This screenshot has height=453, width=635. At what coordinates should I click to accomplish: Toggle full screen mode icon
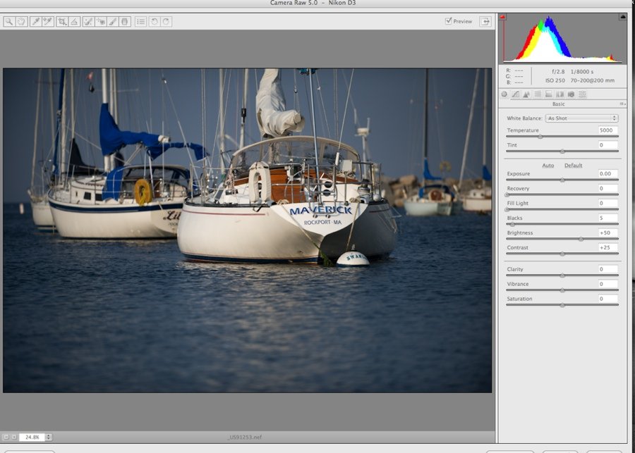(485, 21)
